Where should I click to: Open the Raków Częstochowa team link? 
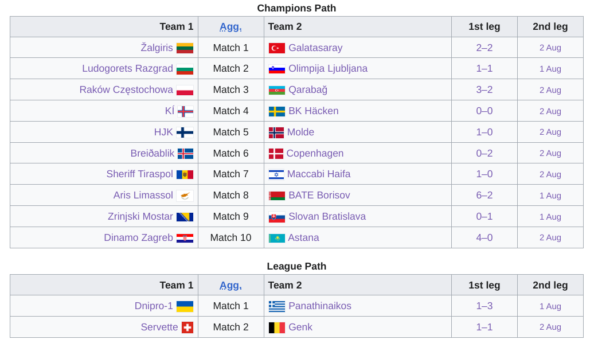tap(126, 90)
